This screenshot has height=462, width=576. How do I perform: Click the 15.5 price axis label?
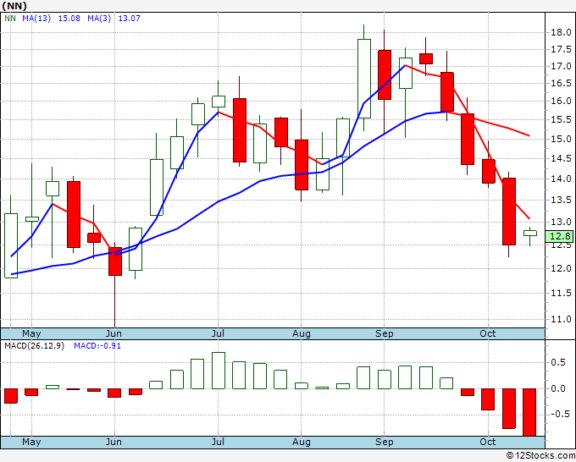[x=561, y=119]
